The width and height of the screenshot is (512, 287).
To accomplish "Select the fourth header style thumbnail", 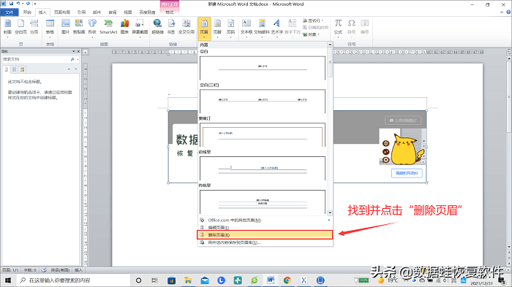I will pos(263,168).
